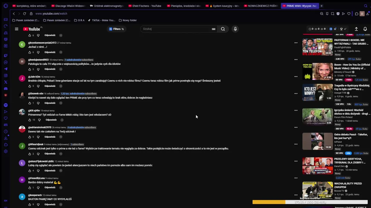
Task: Open the G R A bookmarks folder
Action: [79, 20]
